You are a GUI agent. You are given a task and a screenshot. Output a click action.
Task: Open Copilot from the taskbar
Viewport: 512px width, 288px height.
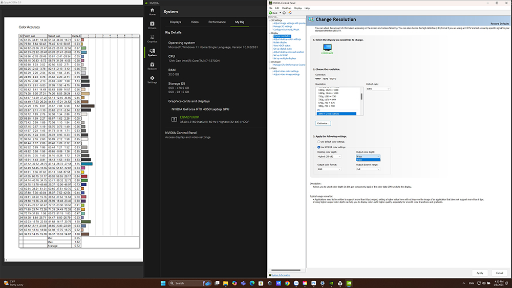click(x=234, y=283)
